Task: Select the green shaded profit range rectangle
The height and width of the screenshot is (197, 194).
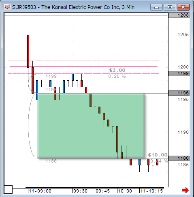Action: [x=91, y=126]
